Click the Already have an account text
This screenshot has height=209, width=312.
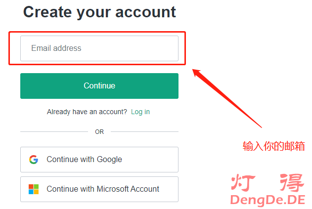[x=87, y=112]
